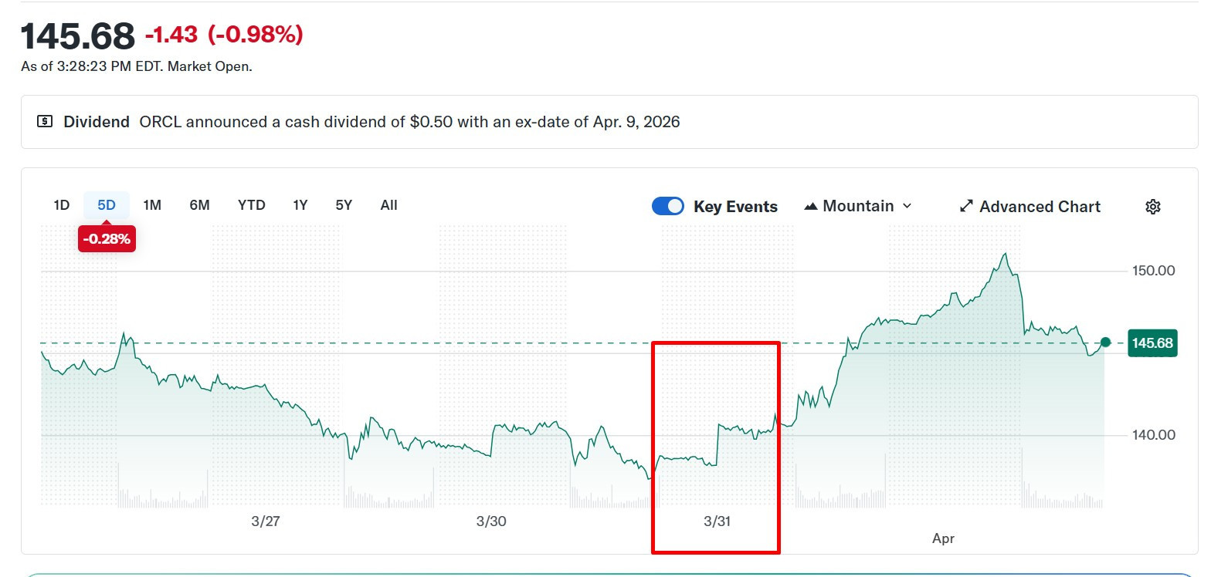This screenshot has width=1211, height=577.
Task: Click the green current price dot on chart
Action: point(1105,342)
